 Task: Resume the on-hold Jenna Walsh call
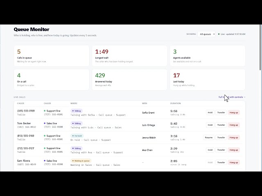209,138
